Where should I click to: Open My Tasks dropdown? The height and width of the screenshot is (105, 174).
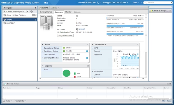[x=7, y=101]
